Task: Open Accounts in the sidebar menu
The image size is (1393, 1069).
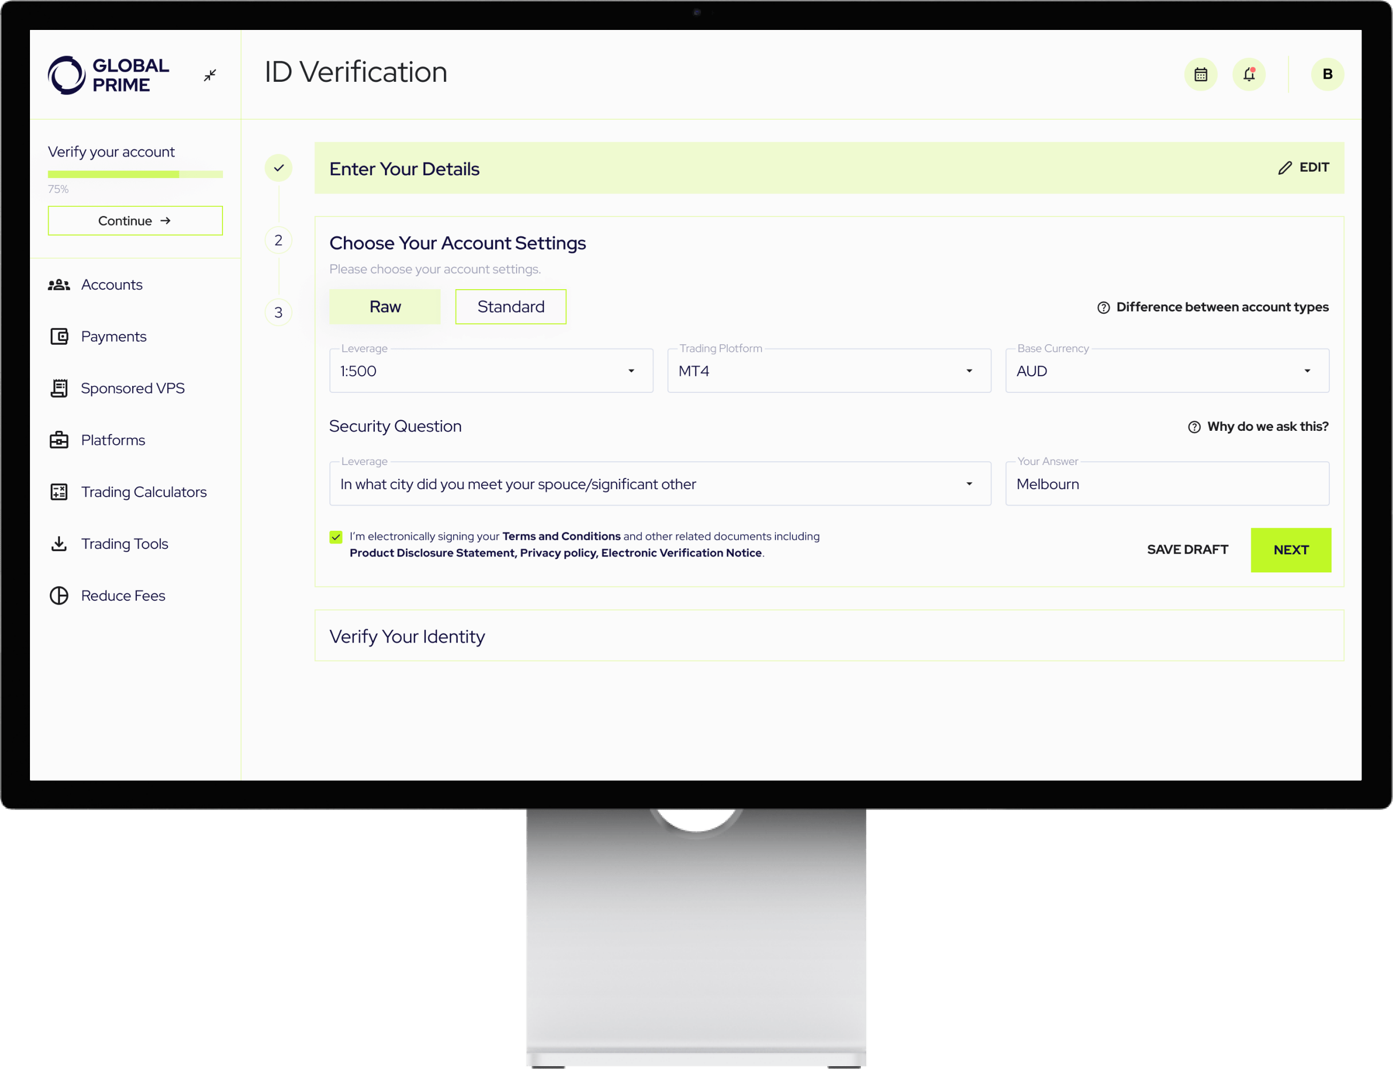Action: [x=111, y=284]
